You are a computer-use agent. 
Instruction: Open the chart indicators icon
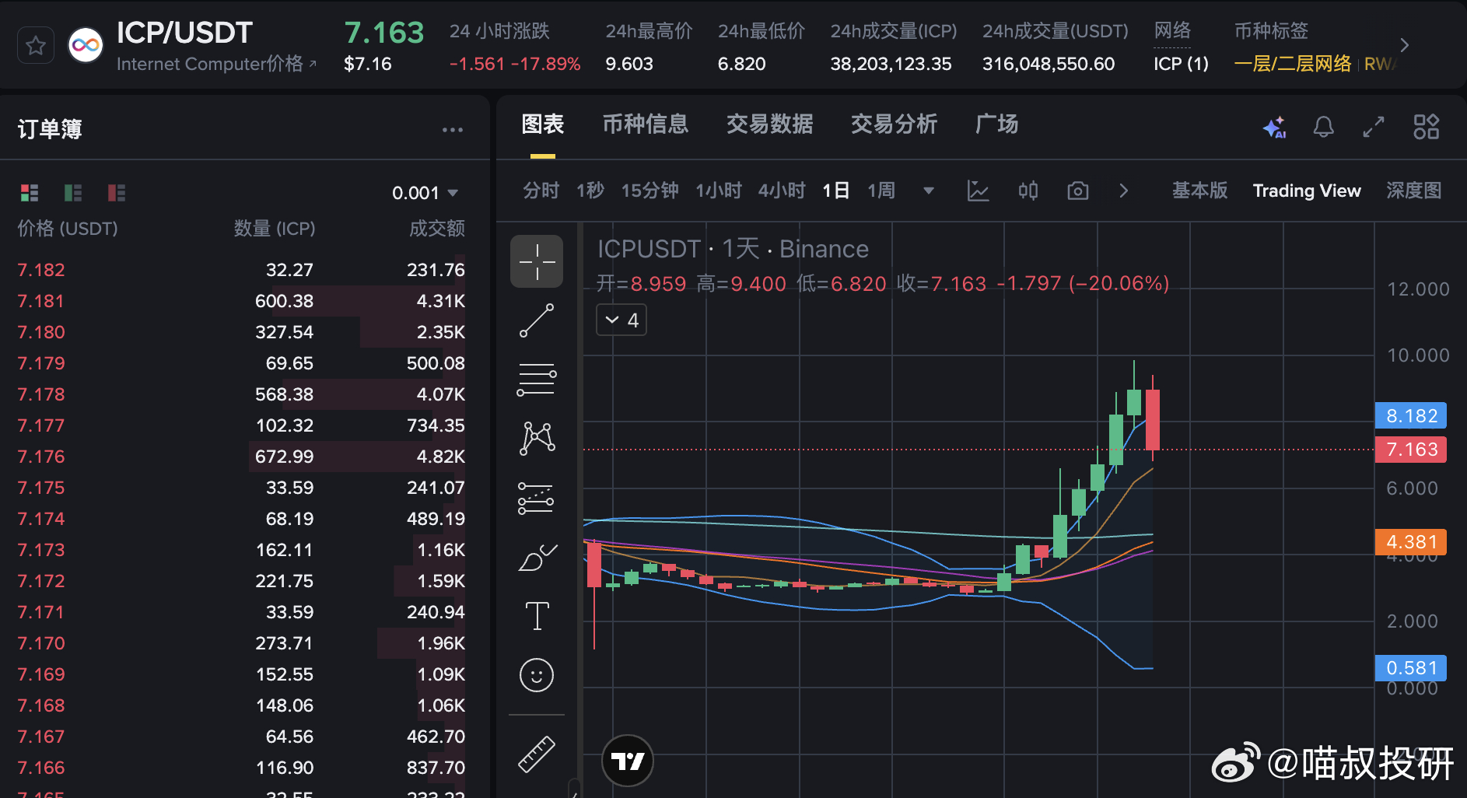pos(978,191)
